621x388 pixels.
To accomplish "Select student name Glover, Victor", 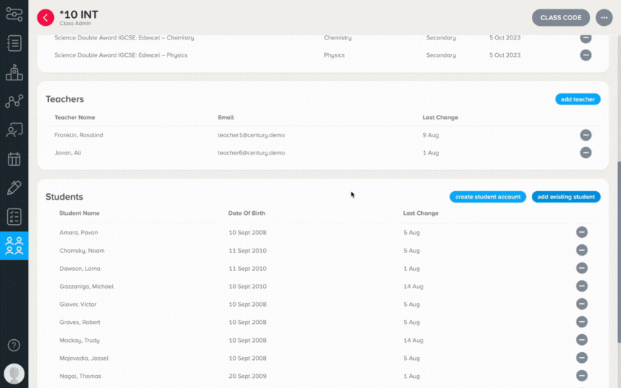I will pyautogui.click(x=78, y=304).
